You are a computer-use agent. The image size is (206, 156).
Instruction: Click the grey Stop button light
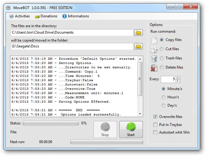(105, 127)
